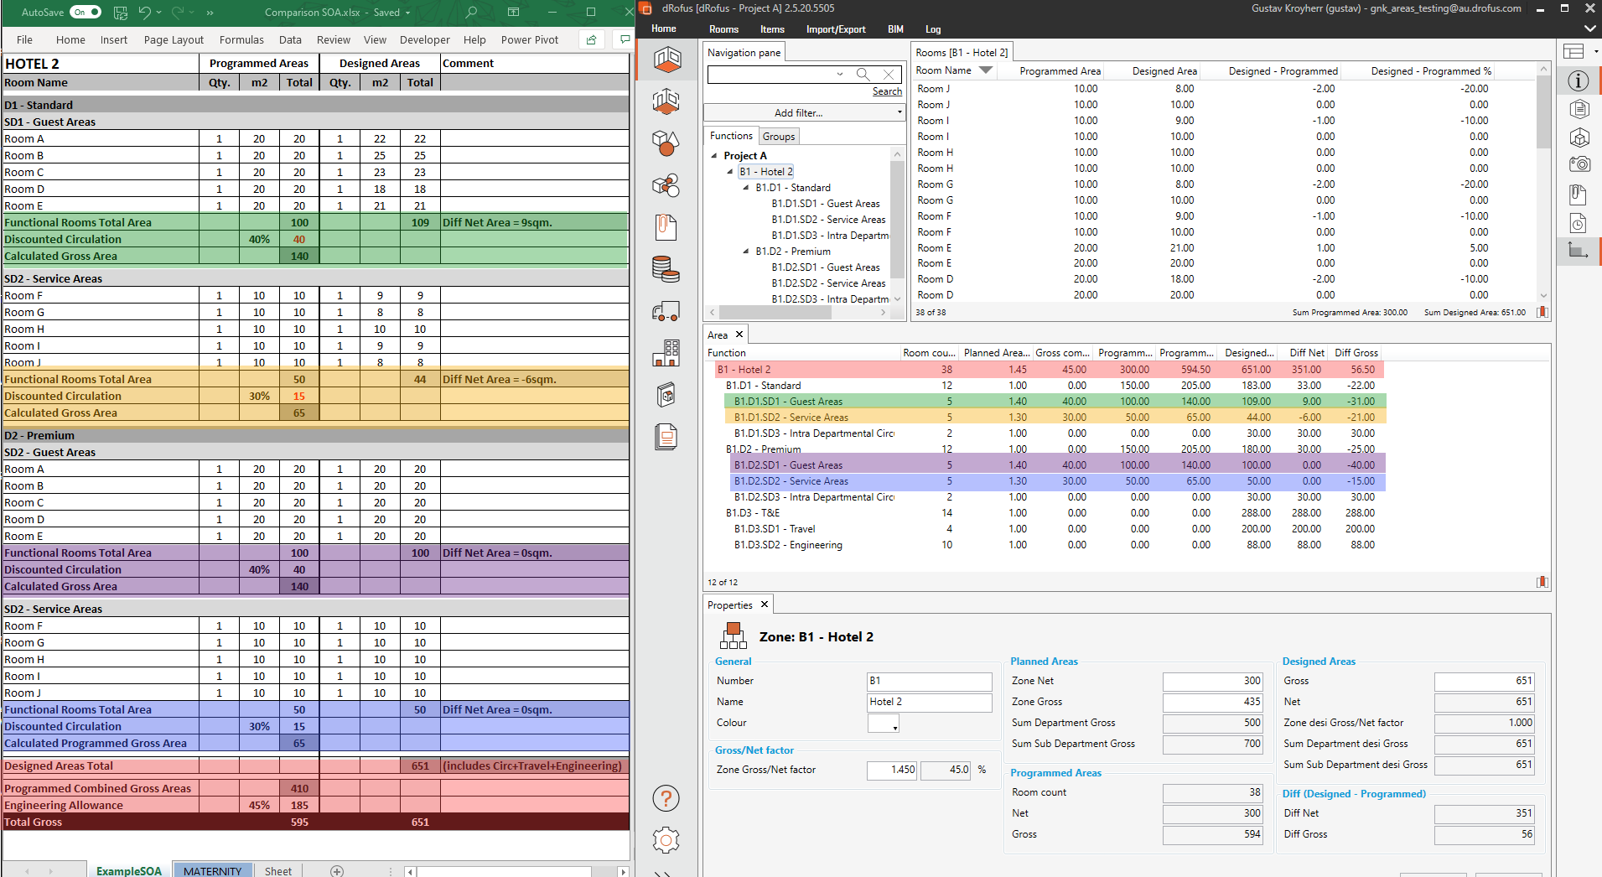This screenshot has width=1602, height=877.
Task: Click the Excel Save icon
Action: pyautogui.click(x=120, y=12)
